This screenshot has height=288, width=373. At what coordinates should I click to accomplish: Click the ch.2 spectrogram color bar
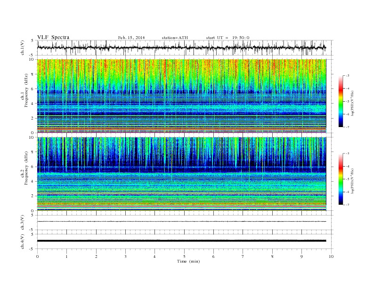point(341,179)
